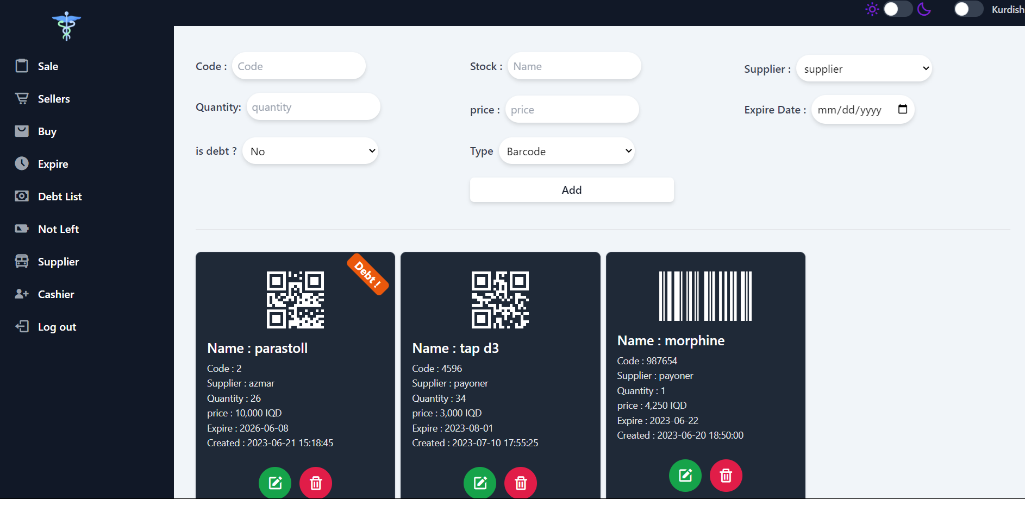The image size is (1025, 506).
Task: Click Quantity : 34 text
Action: 439,399
